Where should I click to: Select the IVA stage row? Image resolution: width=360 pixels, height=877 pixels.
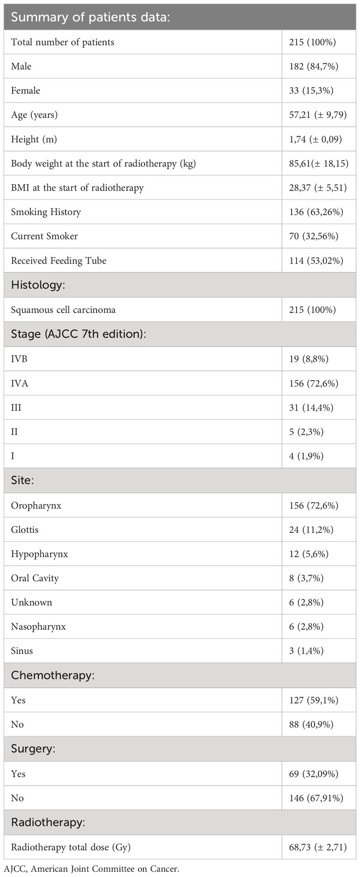180,383
